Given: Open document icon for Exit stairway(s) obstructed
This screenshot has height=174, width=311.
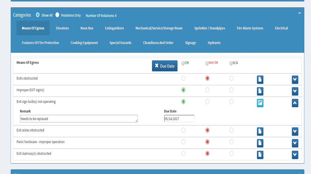Looking at the screenshot, I should [x=260, y=155].
